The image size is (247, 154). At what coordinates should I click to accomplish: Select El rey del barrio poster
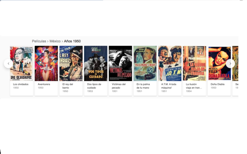tap(71, 64)
